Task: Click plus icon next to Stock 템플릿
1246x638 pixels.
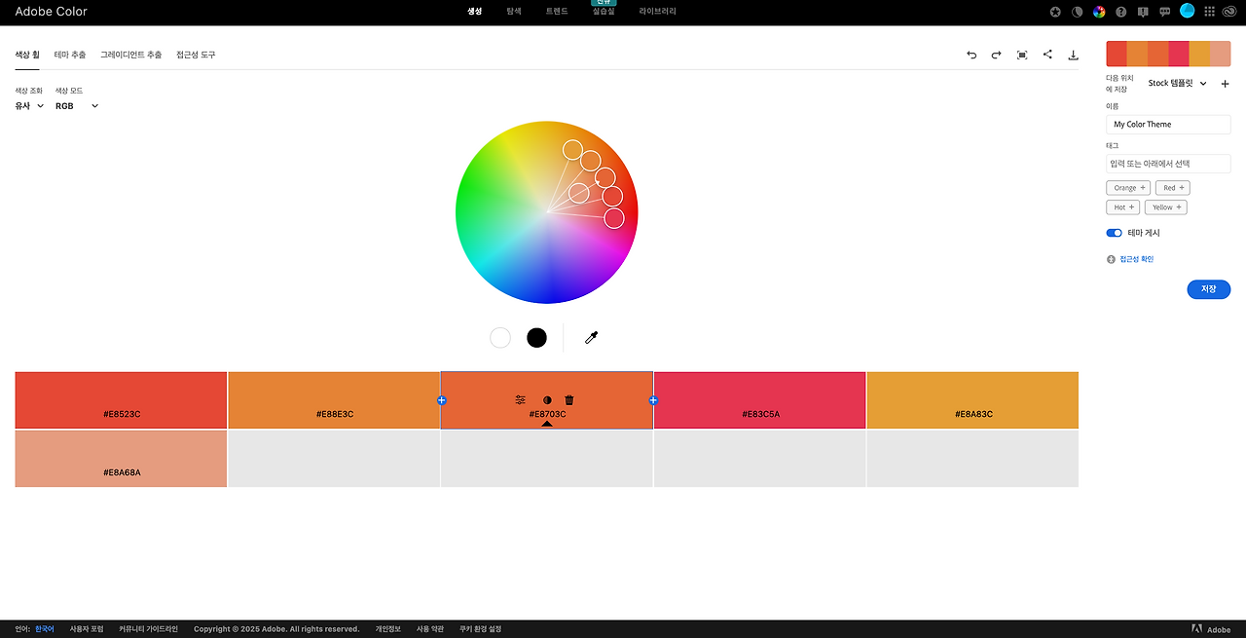Action: 1225,84
